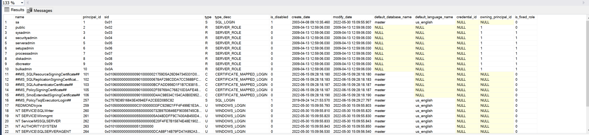Select the 'is_disabled' column header

[280, 17]
